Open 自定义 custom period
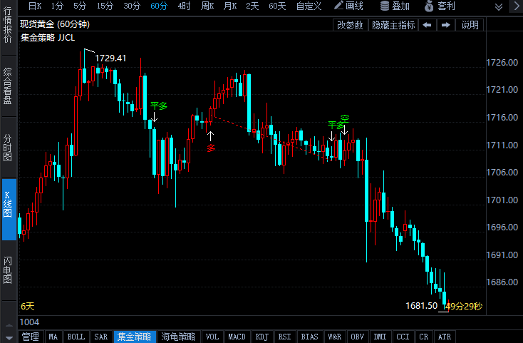 pyautogui.click(x=309, y=6)
